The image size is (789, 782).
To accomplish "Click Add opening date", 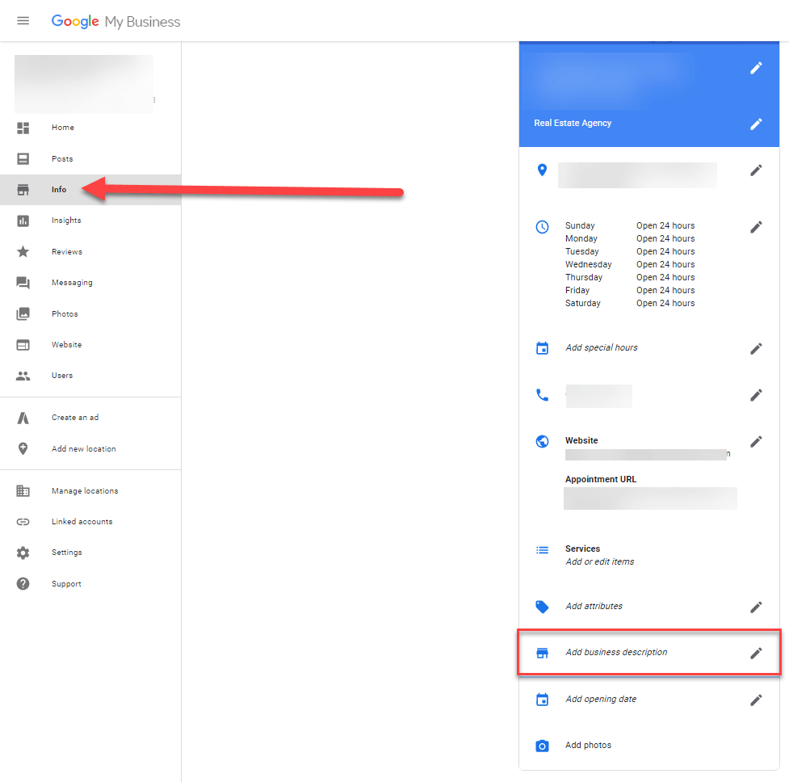I will click(x=601, y=699).
